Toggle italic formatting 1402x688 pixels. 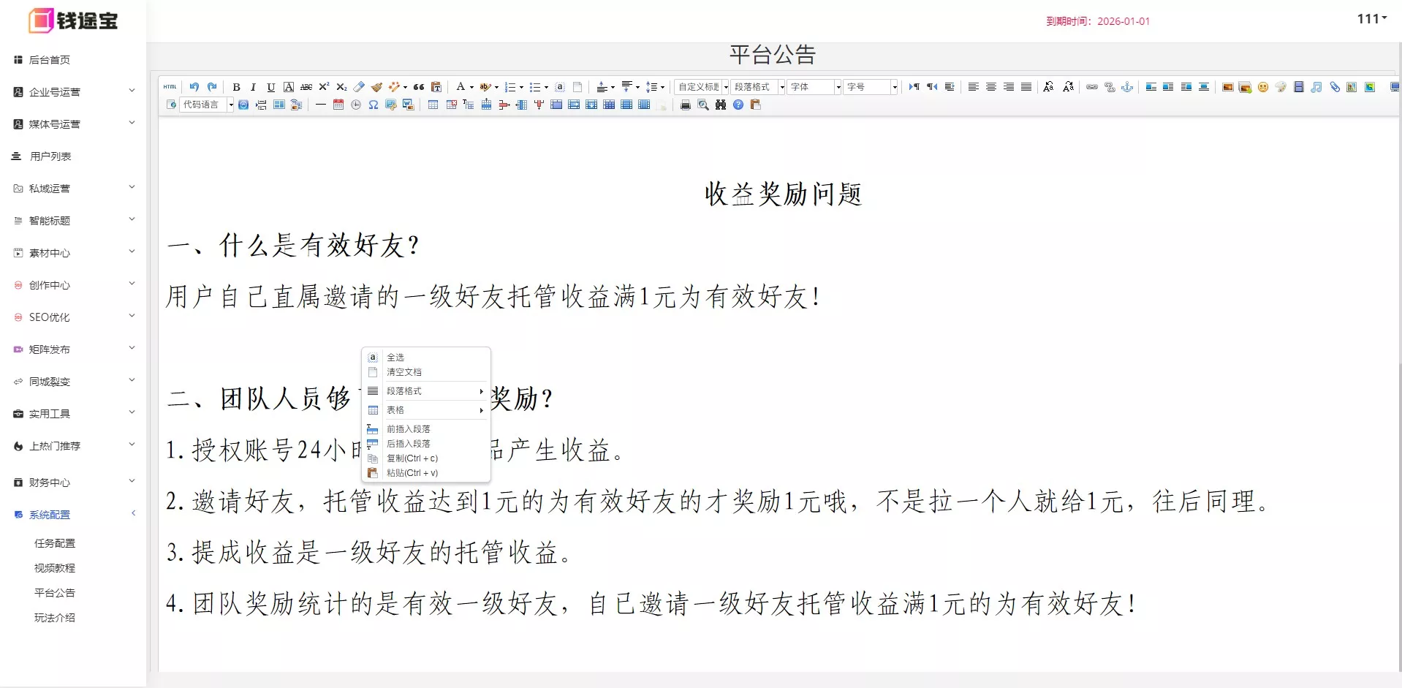pyautogui.click(x=254, y=87)
